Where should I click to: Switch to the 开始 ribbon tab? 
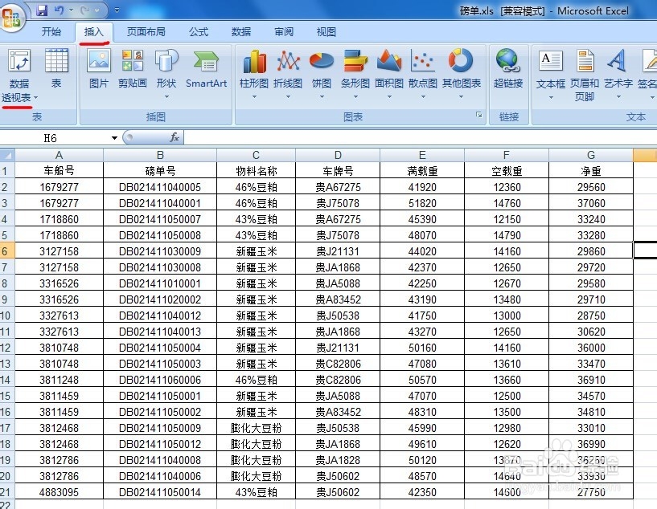click(x=51, y=32)
